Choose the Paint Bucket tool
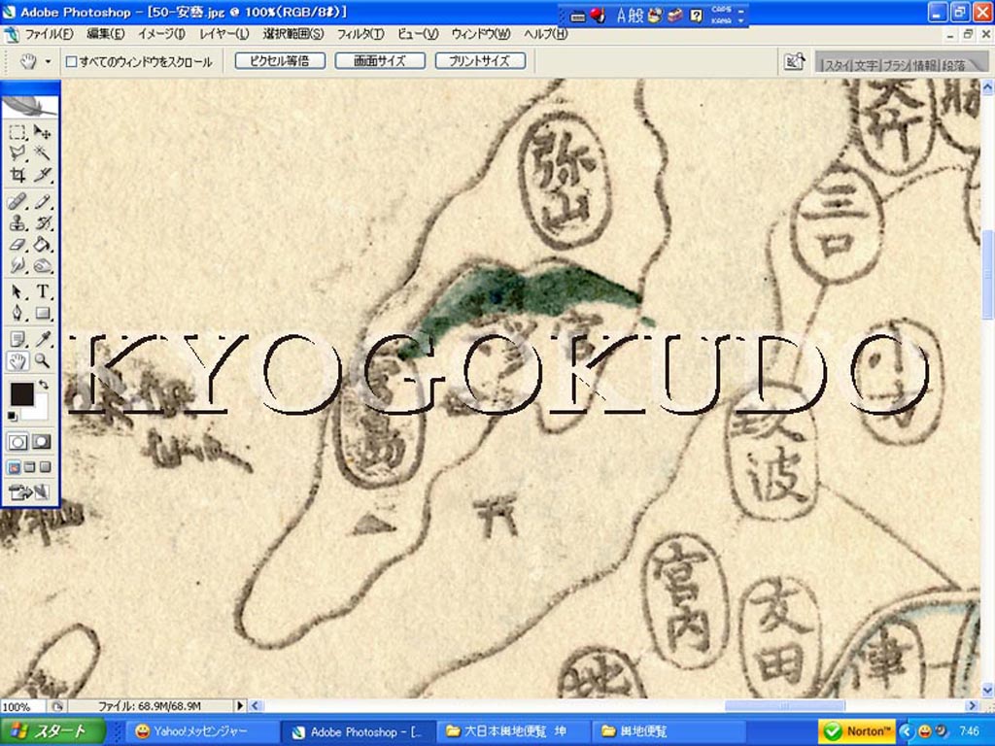Screen dimensions: 995x746 42,244
